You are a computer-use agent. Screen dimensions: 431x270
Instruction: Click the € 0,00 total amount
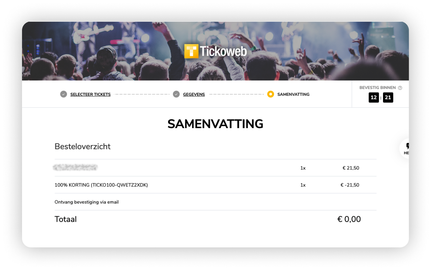click(349, 219)
